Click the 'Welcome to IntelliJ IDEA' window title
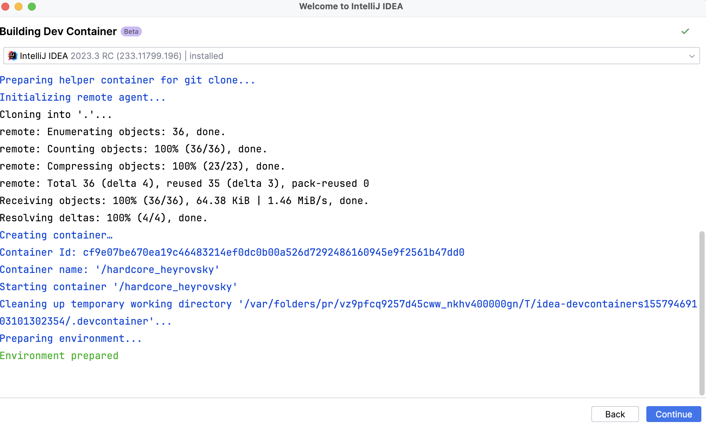 point(351,7)
